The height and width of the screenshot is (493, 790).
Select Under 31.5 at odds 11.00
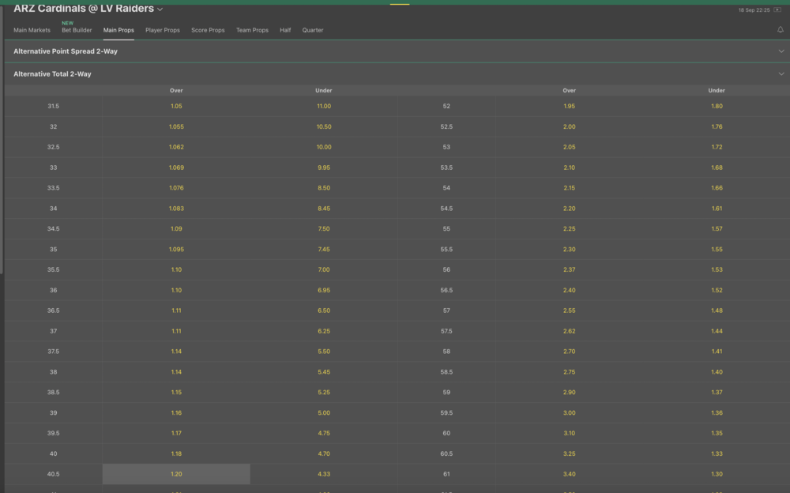[324, 106]
